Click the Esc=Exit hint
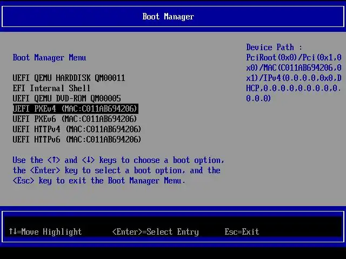346x259 pixels. [x=242, y=231]
